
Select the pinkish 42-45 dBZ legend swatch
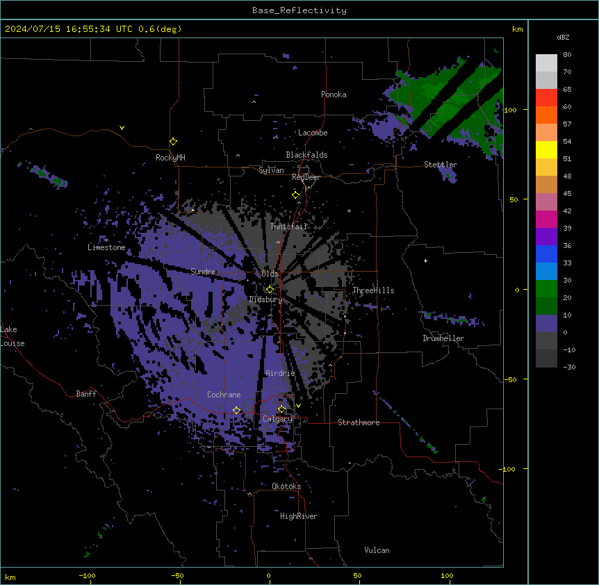tap(546, 202)
